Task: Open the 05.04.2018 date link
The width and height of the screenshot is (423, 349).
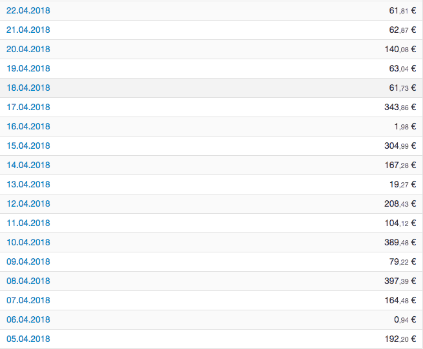Action: [x=28, y=339]
